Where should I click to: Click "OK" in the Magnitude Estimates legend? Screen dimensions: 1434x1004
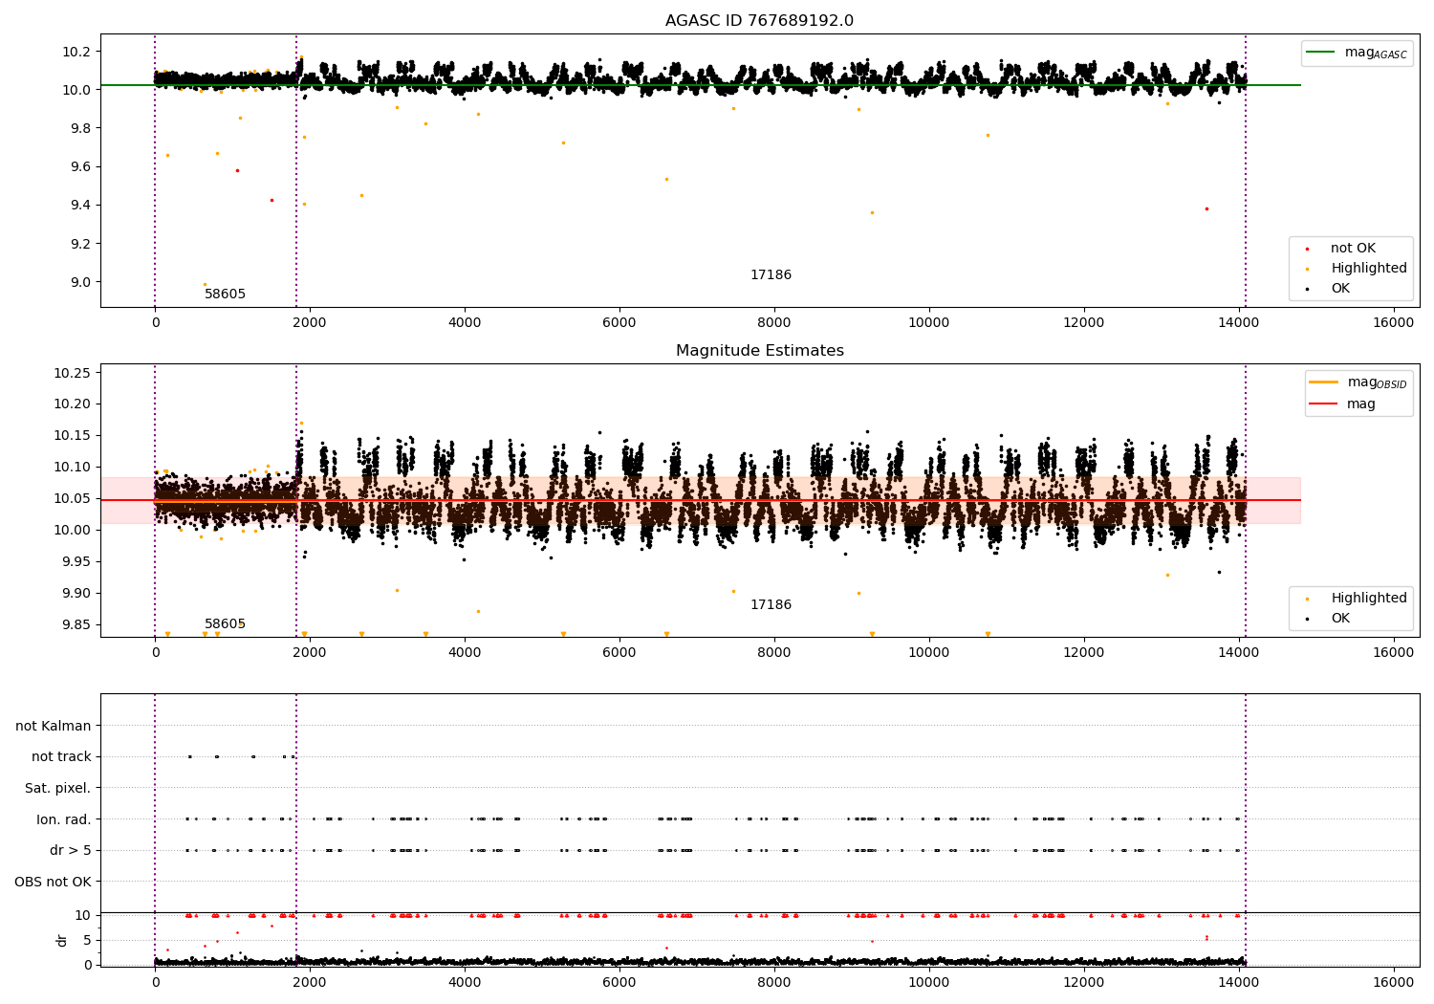(1340, 619)
